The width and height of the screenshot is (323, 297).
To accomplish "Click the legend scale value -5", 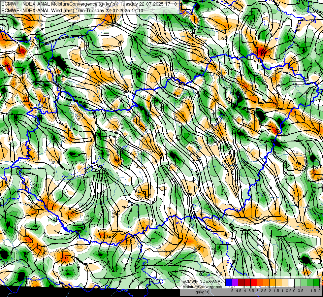I will point(232,291).
